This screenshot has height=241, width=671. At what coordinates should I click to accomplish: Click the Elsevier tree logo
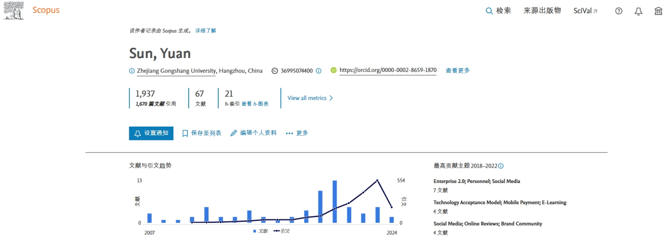click(13, 10)
